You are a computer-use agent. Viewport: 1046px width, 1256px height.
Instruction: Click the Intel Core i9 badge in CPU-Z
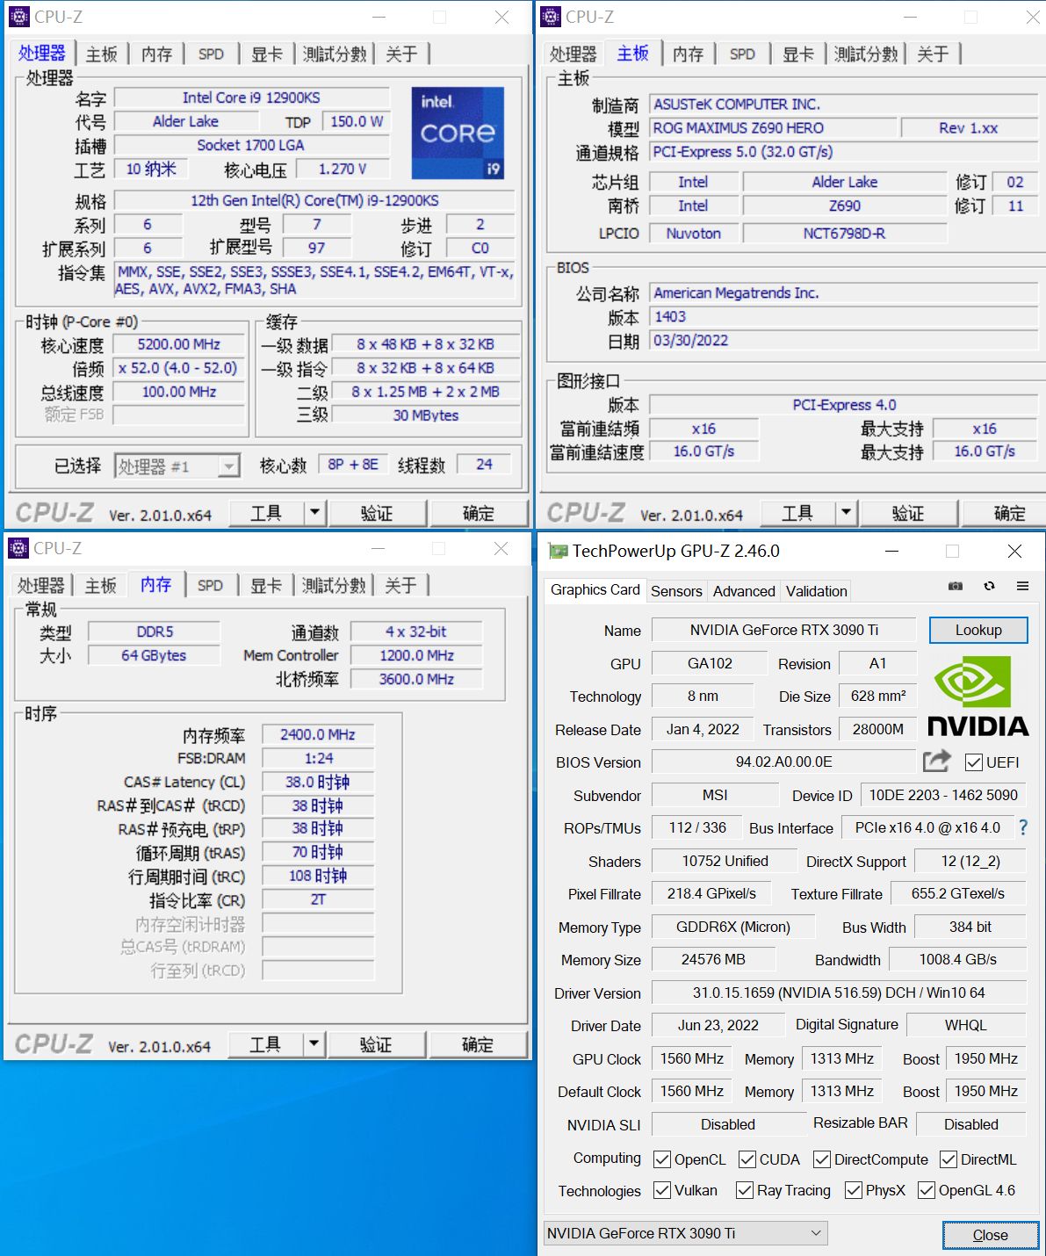[458, 132]
